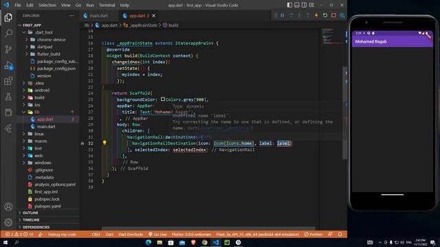This screenshot has height=247, width=440.
Task: Click the code minimap
Action: 331,36
